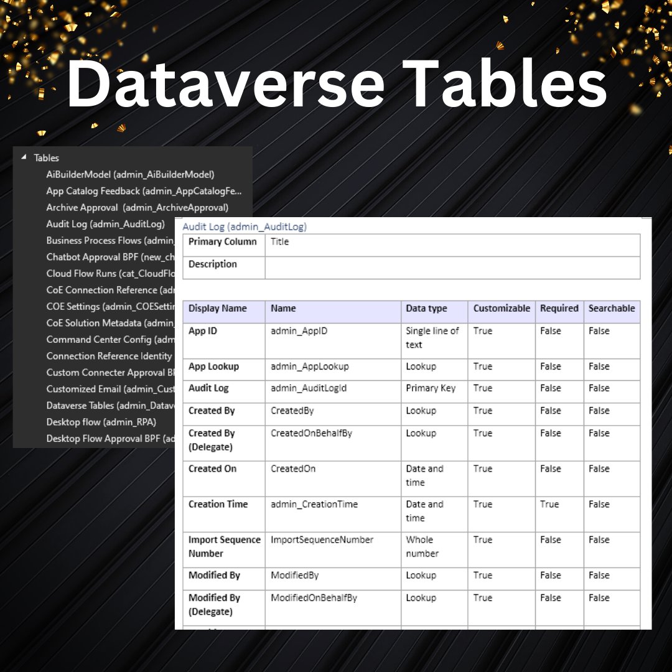Click the Data type column header

pyautogui.click(x=434, y=312)
